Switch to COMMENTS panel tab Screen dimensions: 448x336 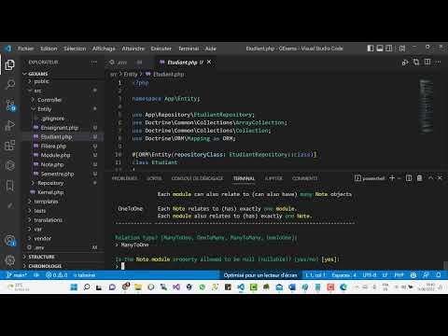point(304,178)
